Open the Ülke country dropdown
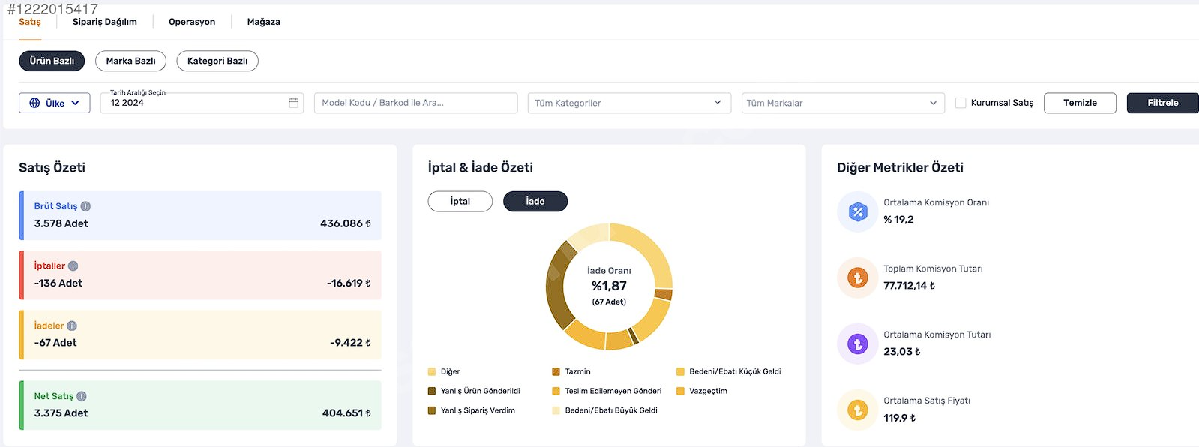The image size is (1199, 447). pos(55,103)
